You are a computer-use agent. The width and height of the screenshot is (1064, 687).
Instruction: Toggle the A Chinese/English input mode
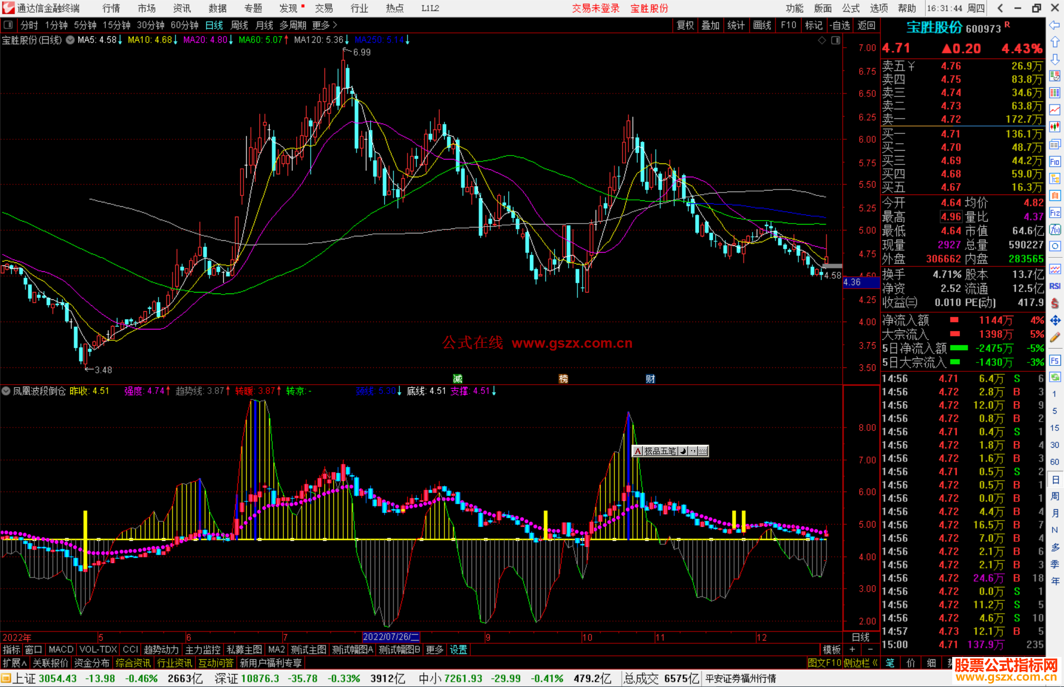point(638,451)
